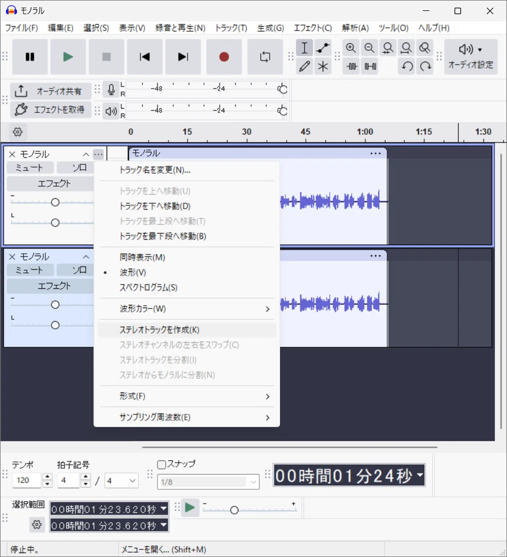Viewport: 507px width, 557px height.
Task: Click the テンポ 120 input field
Action: coord(27,480)
